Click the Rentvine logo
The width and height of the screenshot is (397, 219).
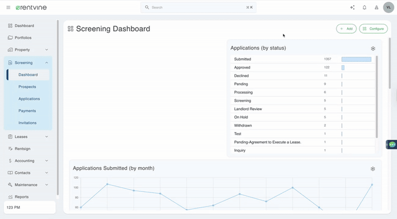31,7
